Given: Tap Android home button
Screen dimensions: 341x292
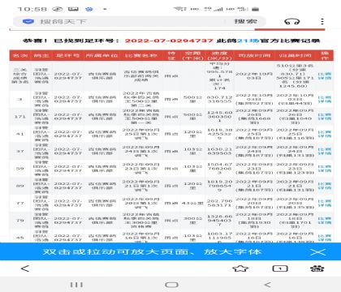Looking at the screenshot, I should 171,285.
